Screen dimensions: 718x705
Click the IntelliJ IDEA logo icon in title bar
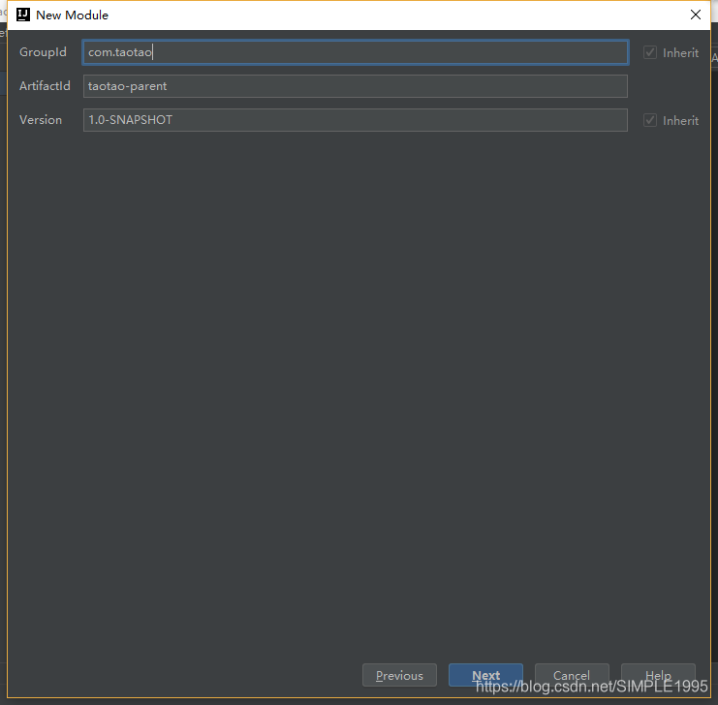coord(23,15)
